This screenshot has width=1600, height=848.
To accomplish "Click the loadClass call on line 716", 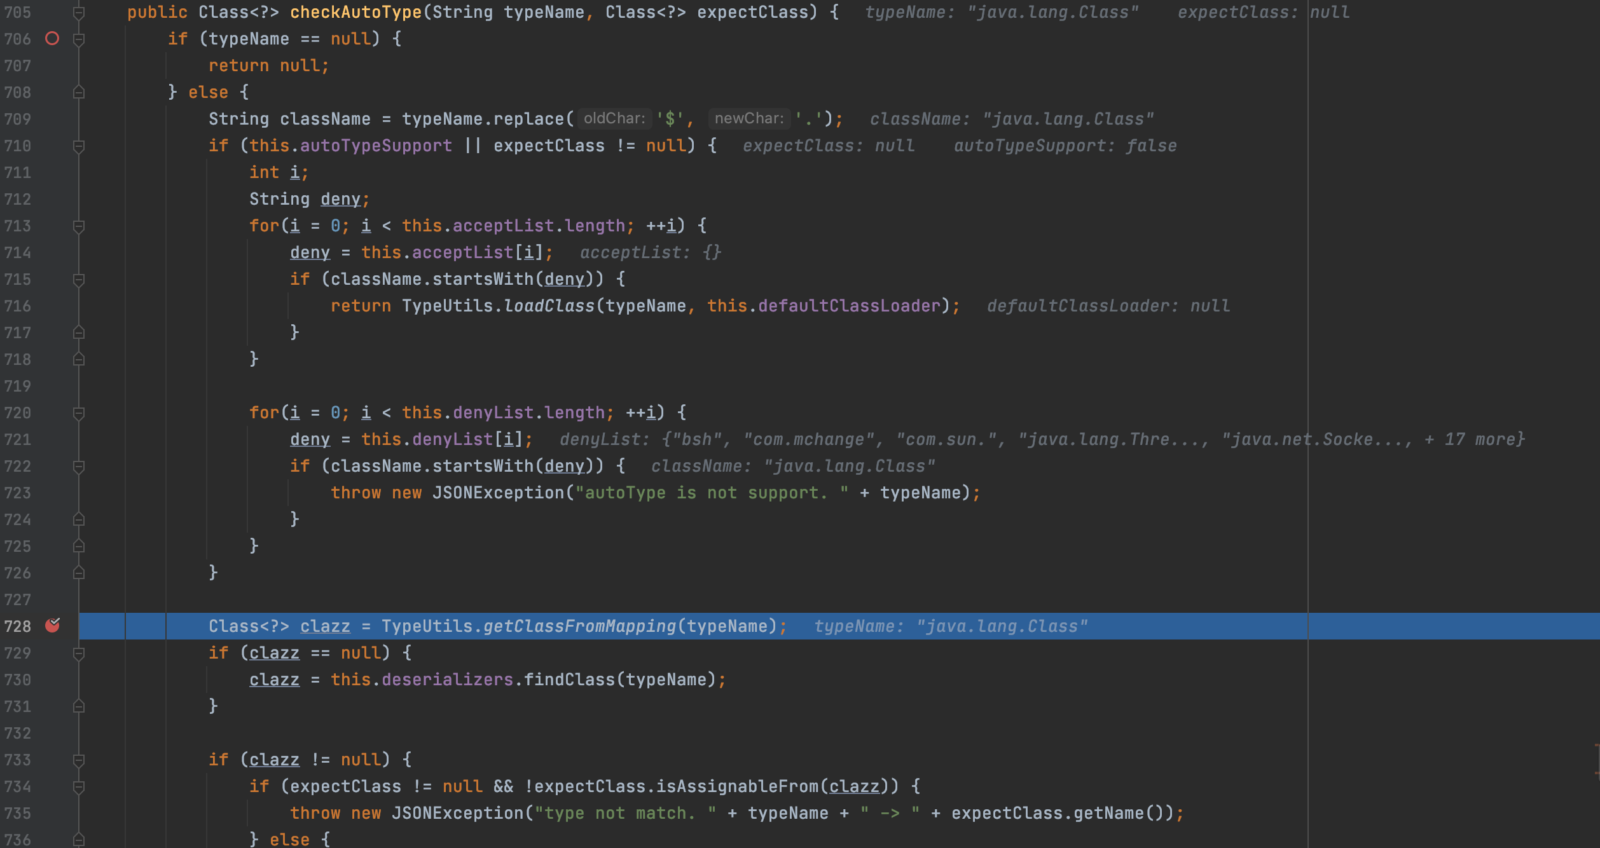I will point(549,306).
